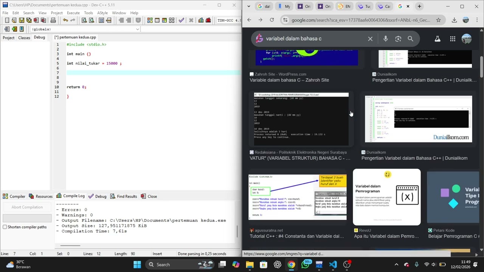484x272 pixels.
Task: Open a new Chrome tab with plus button
Action: [x=419, y=6]
